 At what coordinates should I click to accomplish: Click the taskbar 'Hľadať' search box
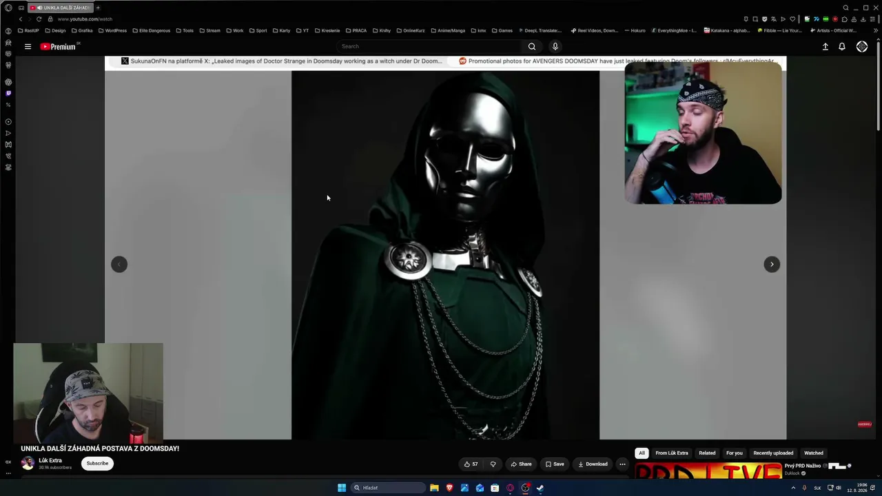coord(388,488)
